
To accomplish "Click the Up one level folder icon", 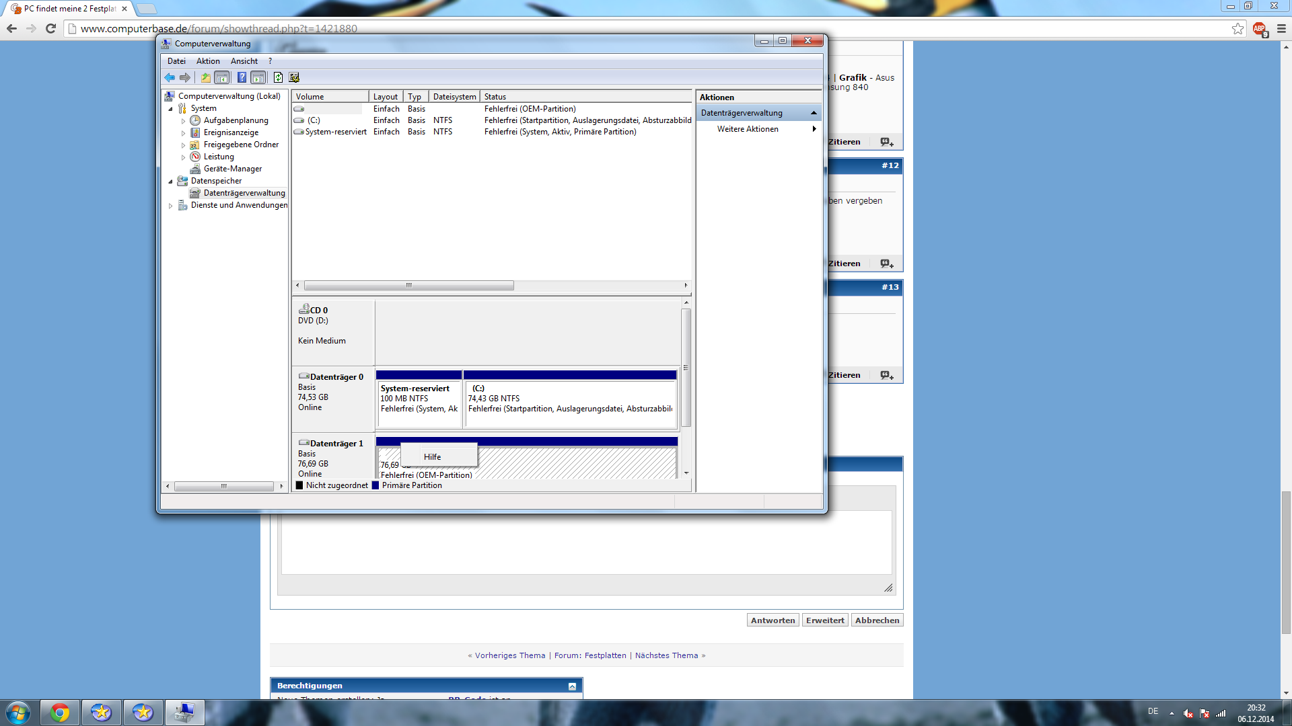I will click(x=205, y=77).
